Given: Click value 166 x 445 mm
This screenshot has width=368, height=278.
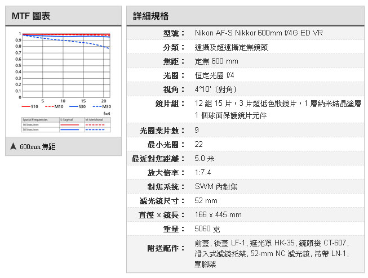Looking at the screenshot, I should pos(218,215).
